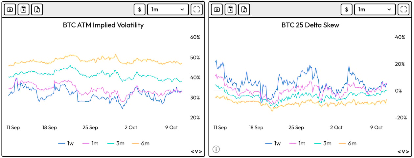This screenshot has width=414, height=158.
Task: Open the 1m period dropdown on Delta Skew chart
Action: coord(375,9)
